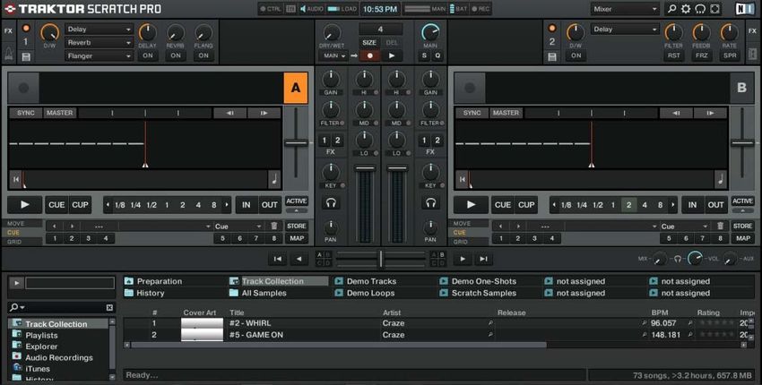
Task: Click the Audio Recordings tree icon
Action: 17,357
